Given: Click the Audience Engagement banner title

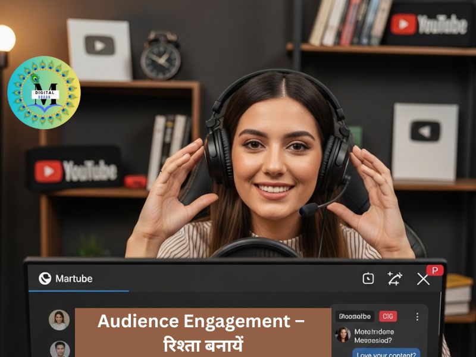Looking at the screenshot, I should pyautogui.click(x=202, y=321).
